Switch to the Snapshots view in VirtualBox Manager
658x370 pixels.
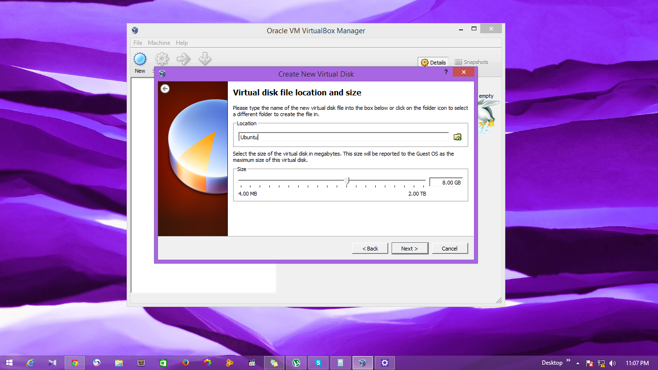[x=472, y=62]
